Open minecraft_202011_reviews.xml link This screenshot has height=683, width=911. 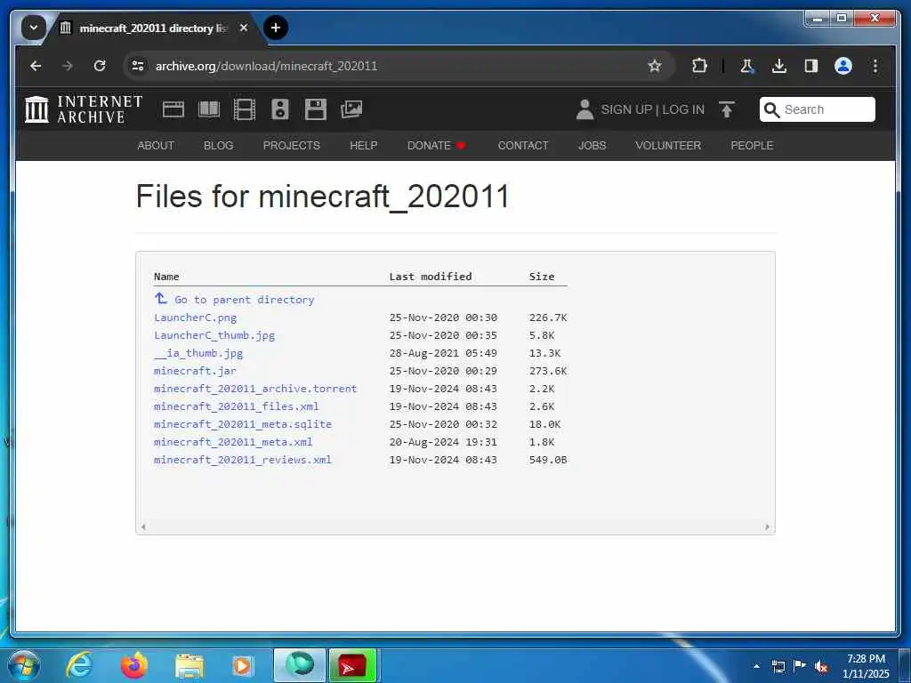pos(243,460)
